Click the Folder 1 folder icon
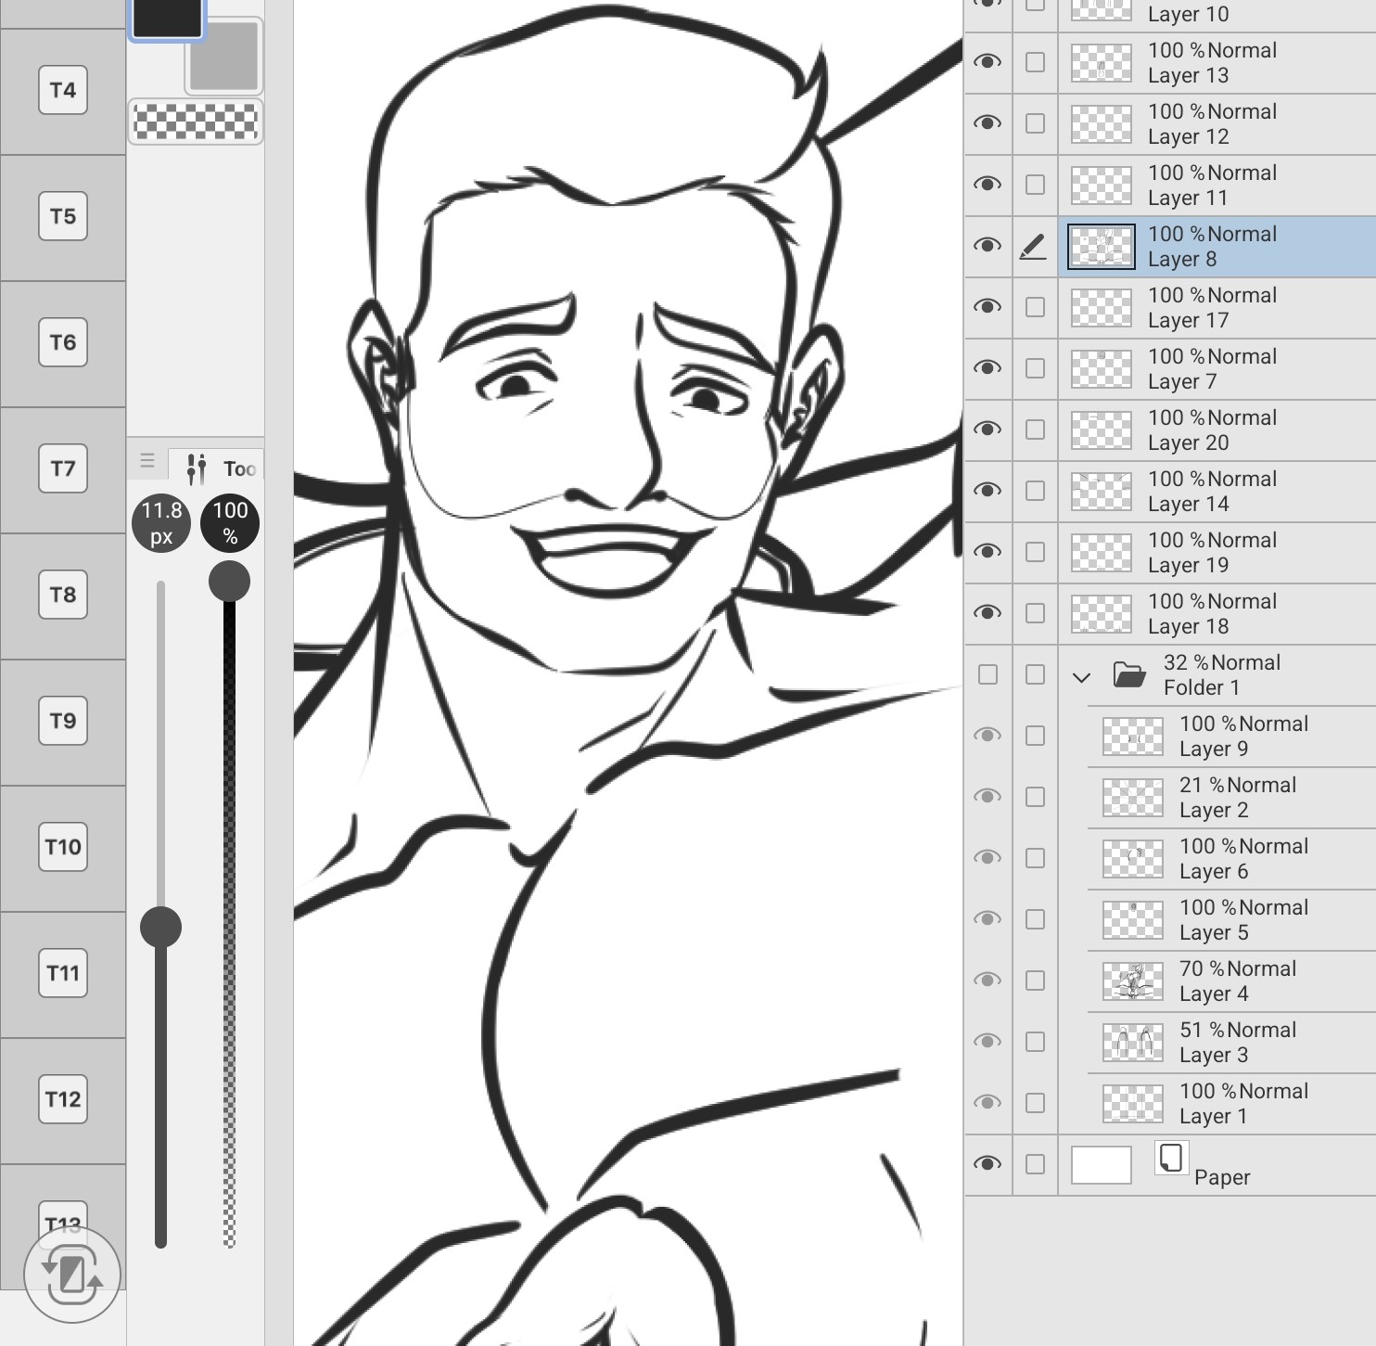Image resolution: width=1376 pixels, height=1346 pixels. click(1129, 674)
